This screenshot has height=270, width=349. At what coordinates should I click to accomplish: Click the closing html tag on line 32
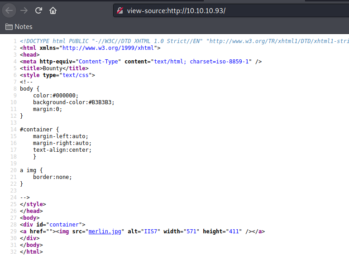coord(31,252)
